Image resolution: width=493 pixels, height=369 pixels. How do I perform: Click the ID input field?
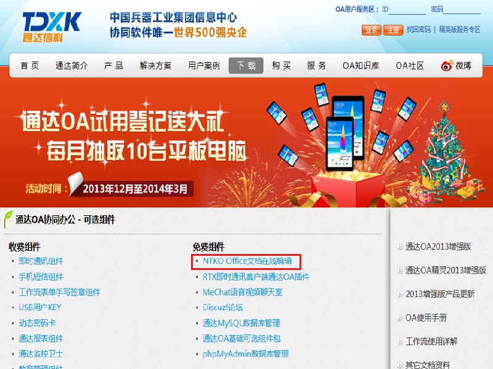click(x=407, y=9)
